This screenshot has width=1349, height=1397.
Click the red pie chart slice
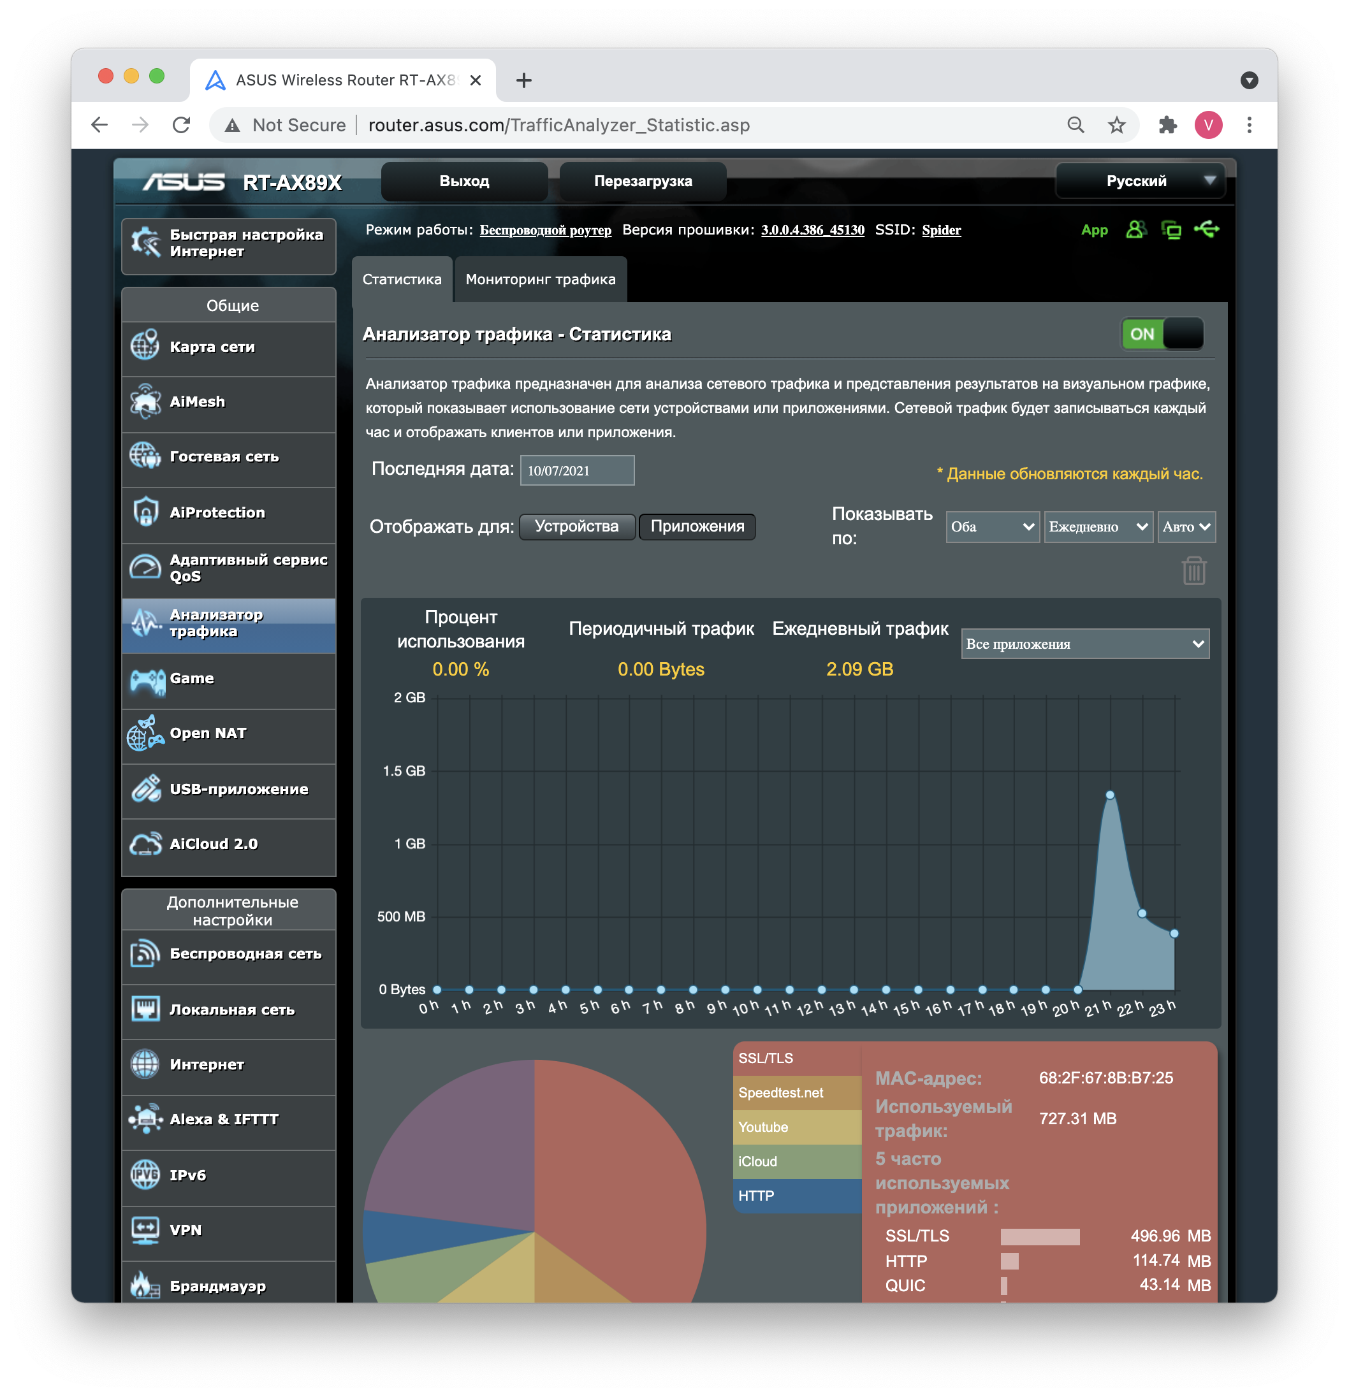click(620, 1176)
